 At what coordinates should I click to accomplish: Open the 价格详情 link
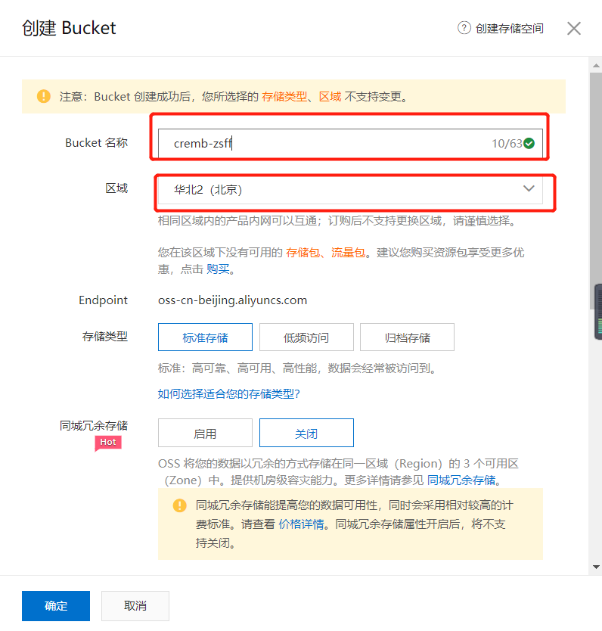click(x=301, y=524)
